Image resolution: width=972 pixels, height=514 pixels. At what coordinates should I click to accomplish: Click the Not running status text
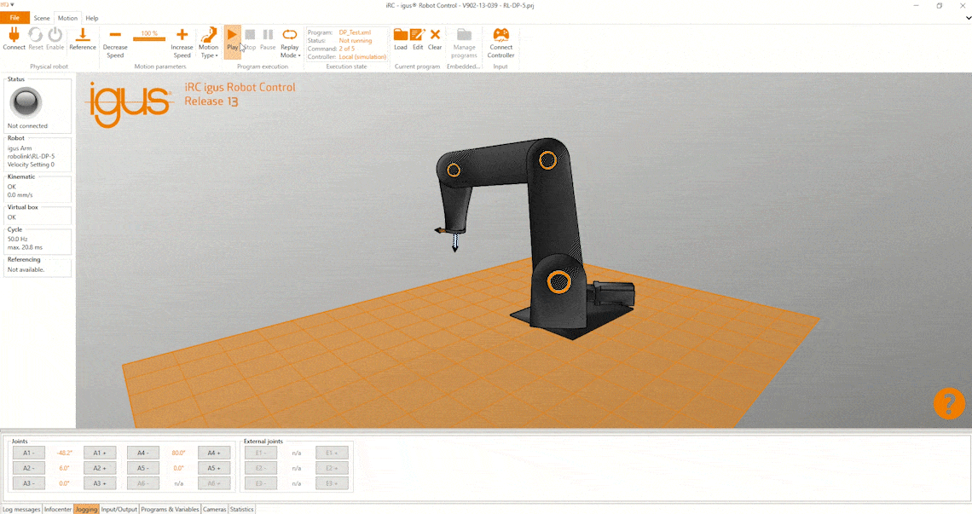[356, 40]
